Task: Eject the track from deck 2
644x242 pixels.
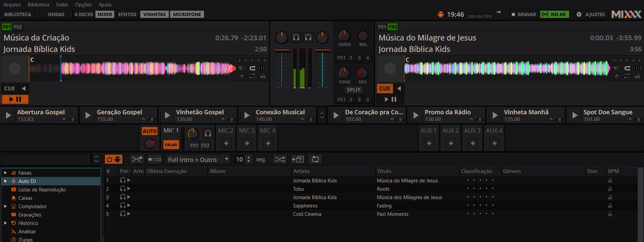Action: coord(617,76)
